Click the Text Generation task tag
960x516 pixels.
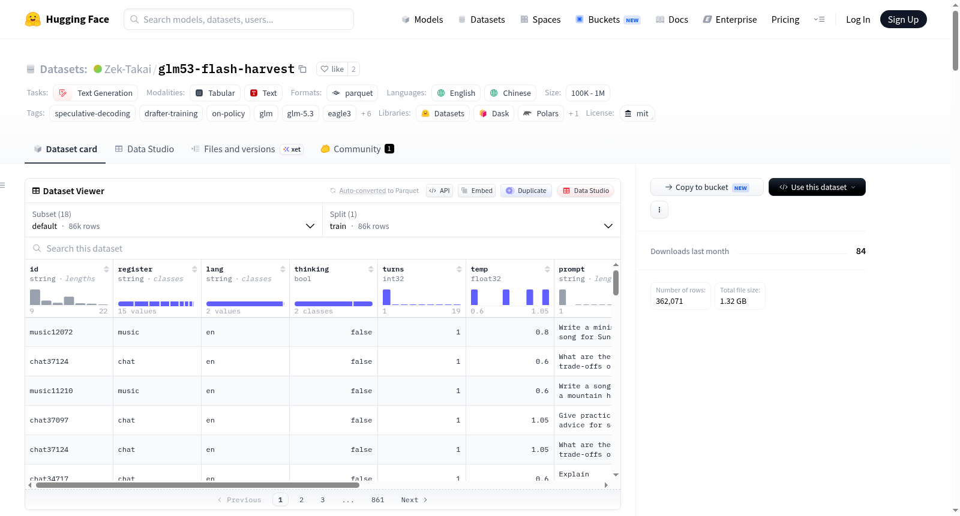tap(95, 93)
